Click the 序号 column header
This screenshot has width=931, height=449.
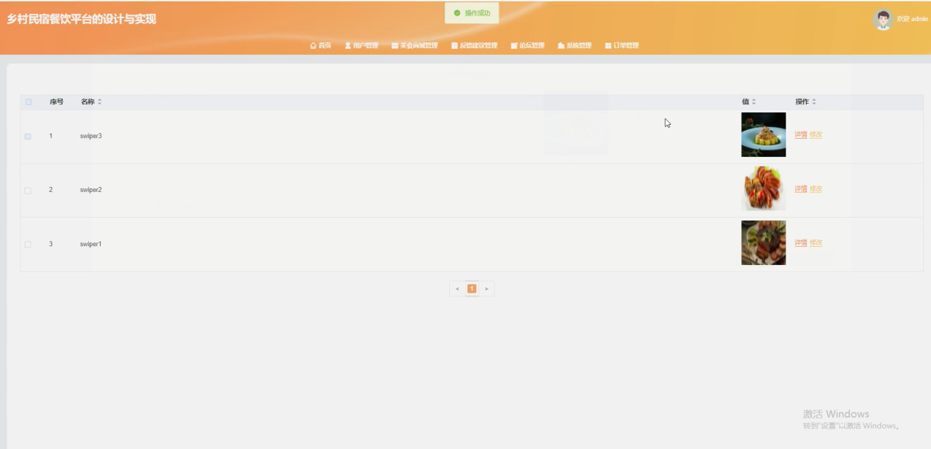coord(57,101)
